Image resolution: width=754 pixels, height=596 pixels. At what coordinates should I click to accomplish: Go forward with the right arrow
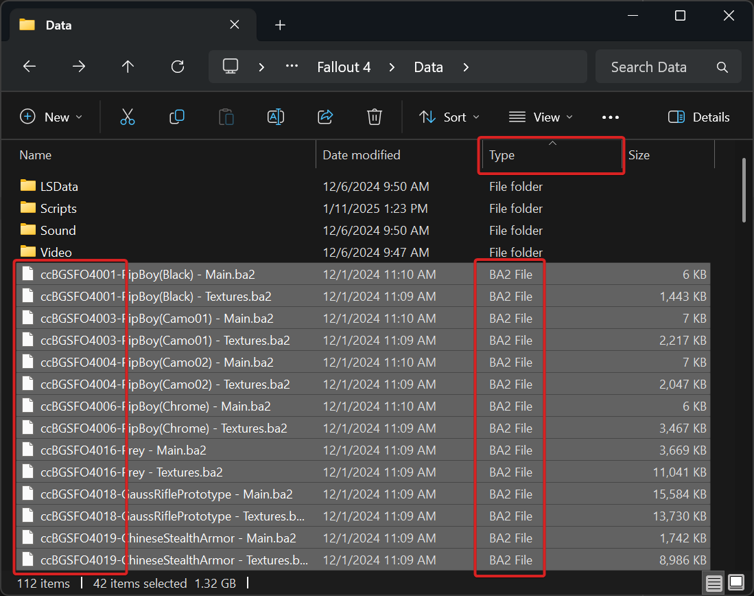(79, 67)
